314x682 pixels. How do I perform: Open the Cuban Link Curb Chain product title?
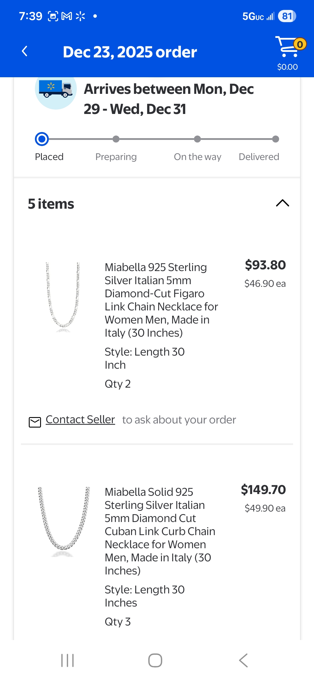160,531
